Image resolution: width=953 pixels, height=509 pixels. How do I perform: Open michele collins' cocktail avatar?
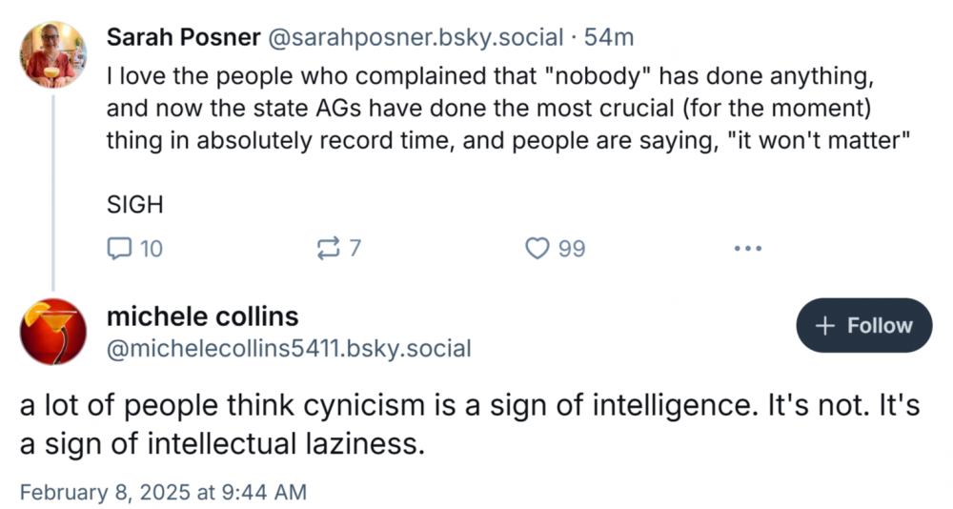(52, 331)
